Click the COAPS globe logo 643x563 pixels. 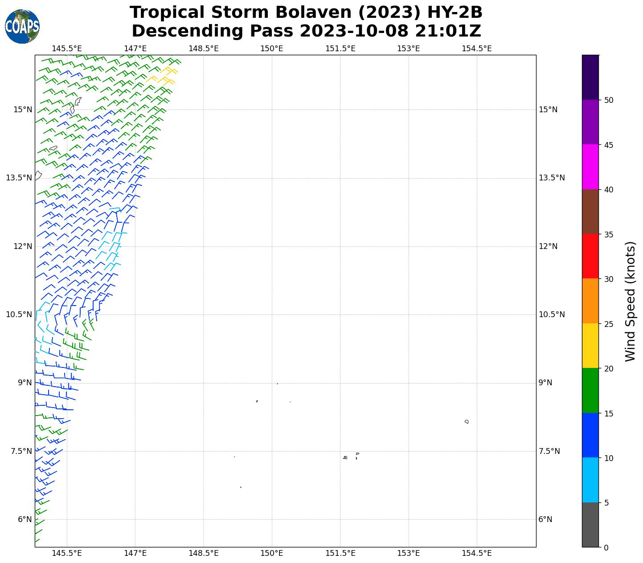pyautogui.click(x=22, y=27)
